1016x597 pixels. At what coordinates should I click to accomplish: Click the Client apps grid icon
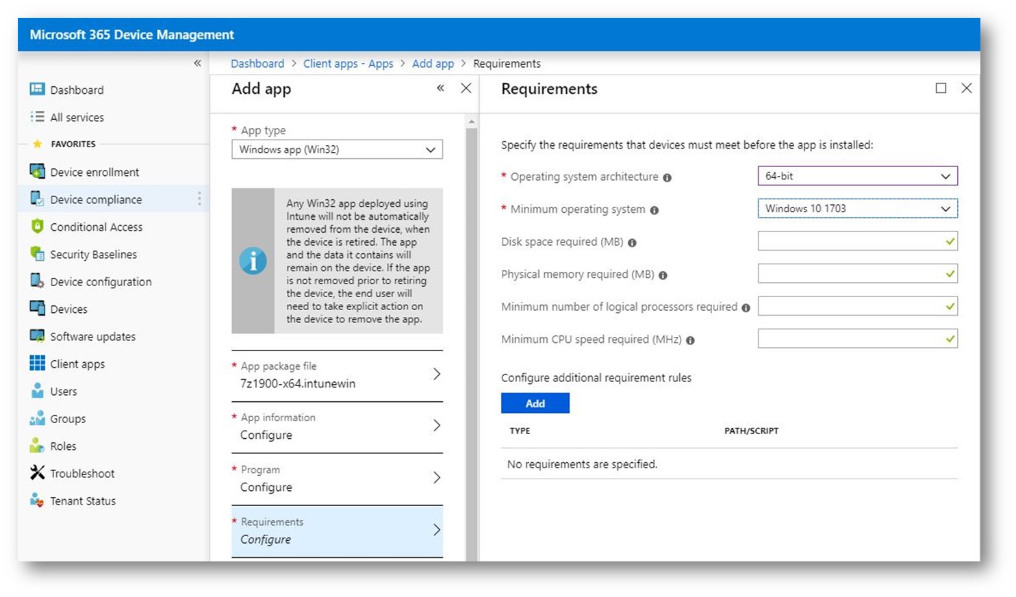pos(37,364)
